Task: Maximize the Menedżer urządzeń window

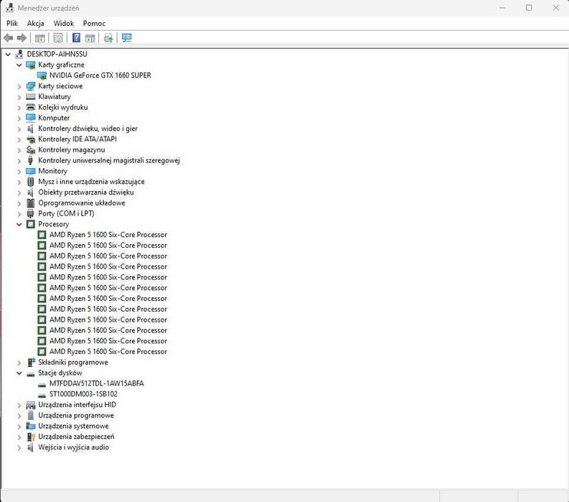Action: (529, 8)
